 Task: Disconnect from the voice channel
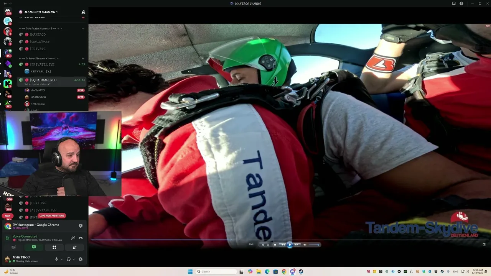tap(81, 238)
